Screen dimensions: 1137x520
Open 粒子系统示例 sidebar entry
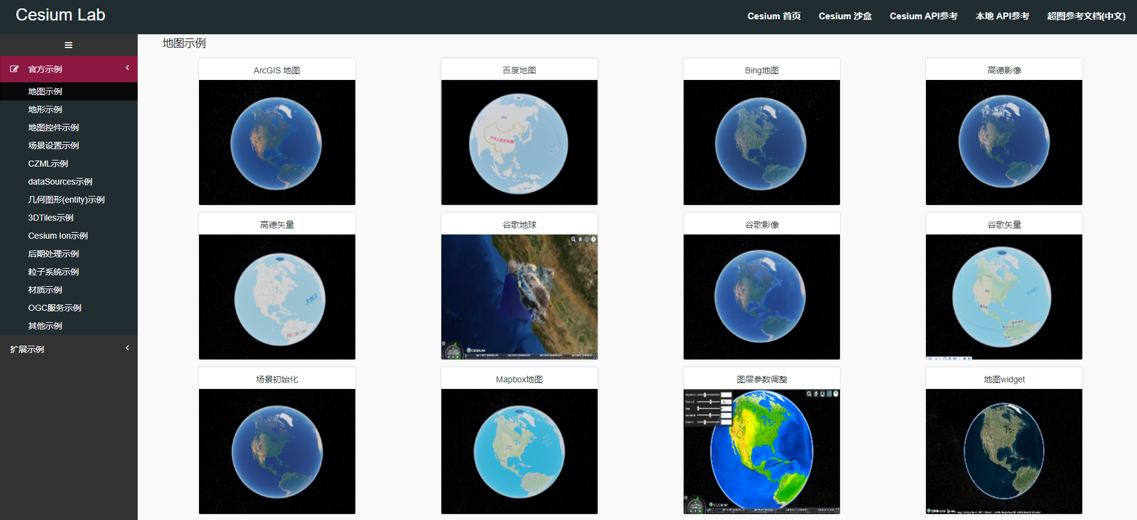tap(54, 272)
